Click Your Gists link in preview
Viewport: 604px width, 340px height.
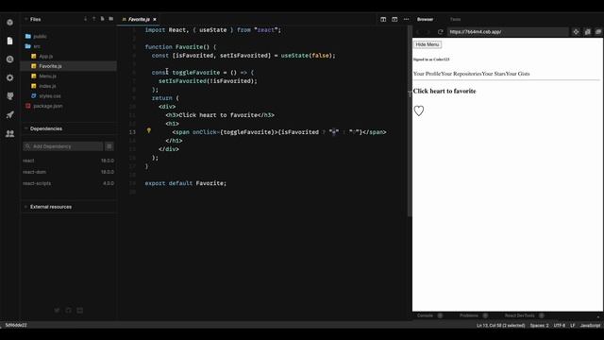517,74
